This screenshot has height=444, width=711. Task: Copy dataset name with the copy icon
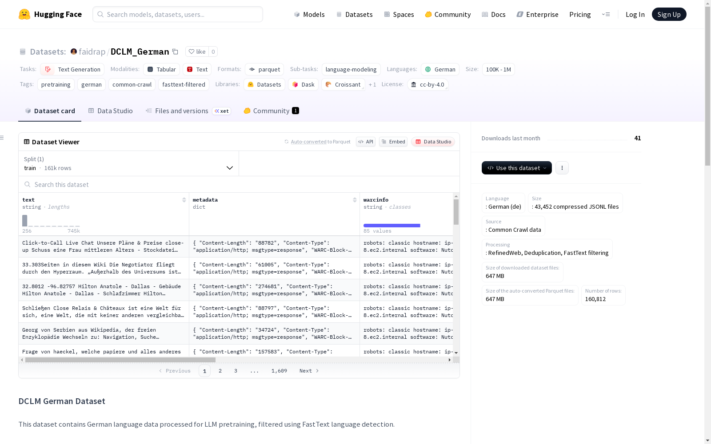click(x=176, y=52)
